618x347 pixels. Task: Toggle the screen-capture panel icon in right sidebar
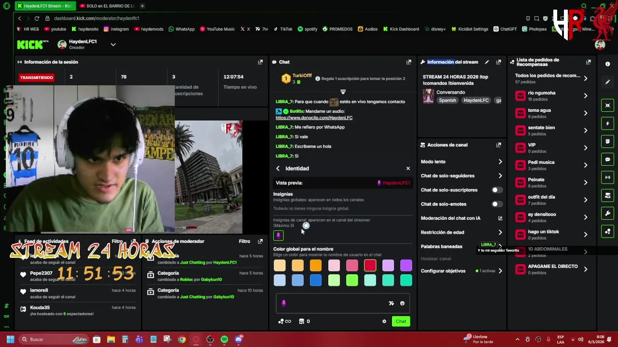tap(607, 106)
